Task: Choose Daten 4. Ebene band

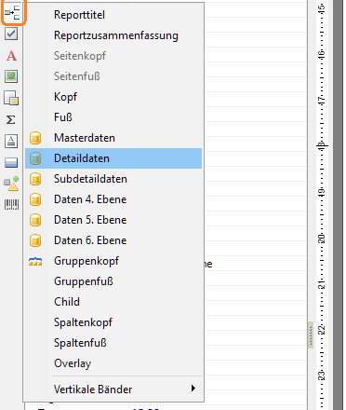Action: click(113, 199)
